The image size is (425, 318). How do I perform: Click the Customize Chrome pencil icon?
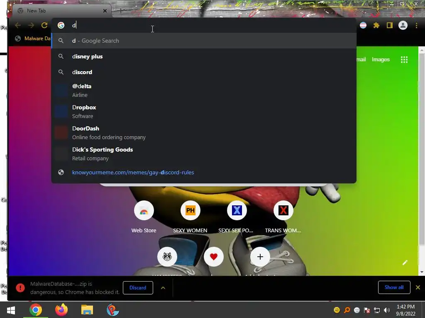(x=405, y=262)
